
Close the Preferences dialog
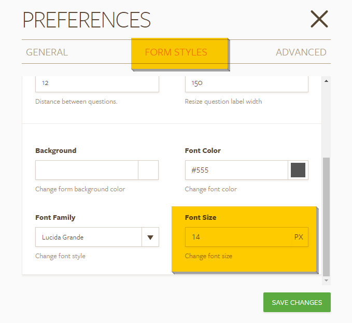click(319, 19)
